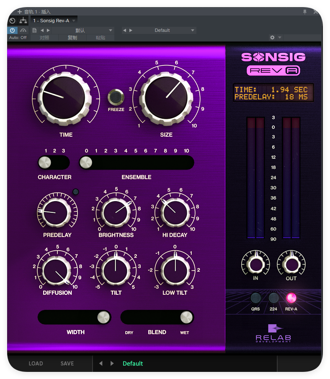
Task: Open the gear settings icon
Action: coord(272,37)
